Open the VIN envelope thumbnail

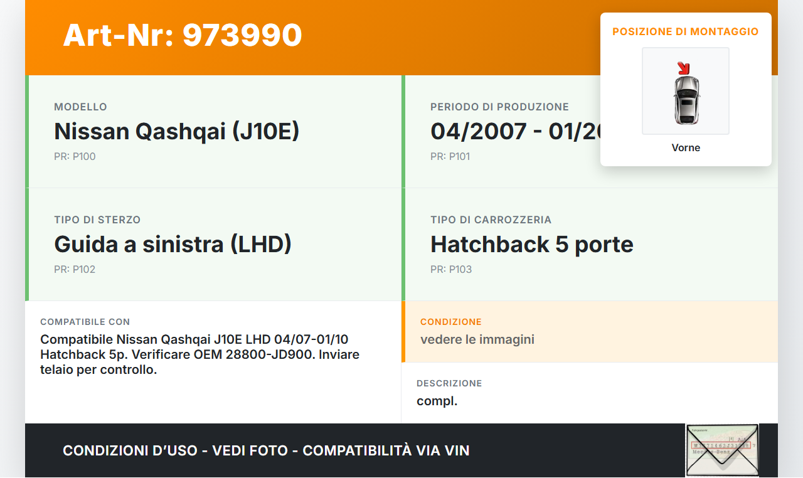pos(722,450)
